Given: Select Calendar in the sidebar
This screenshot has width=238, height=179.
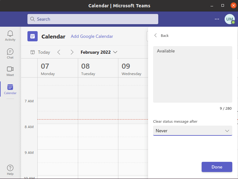Looking at the screenshot, I should (10, 89).
